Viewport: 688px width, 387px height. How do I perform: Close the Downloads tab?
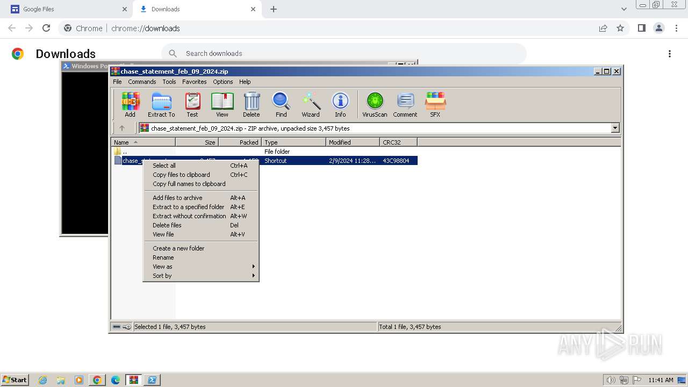[x=253, y=9]
